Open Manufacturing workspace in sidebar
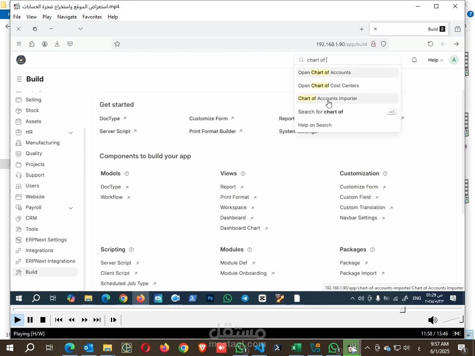Viewport: 475px width, 356px height. [42, 143]
